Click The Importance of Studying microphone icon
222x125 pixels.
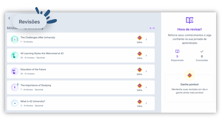[15, 87]
